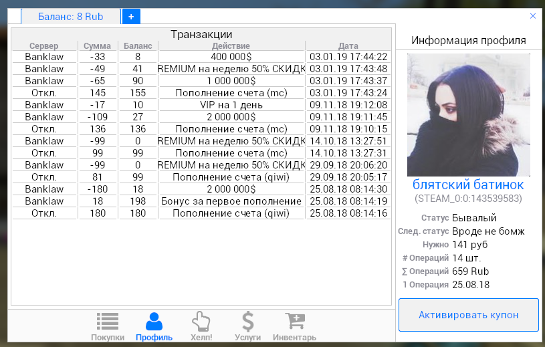545x347 pixels.
Task: Open the Инвентарь cart icon
Action: (294, 322)
